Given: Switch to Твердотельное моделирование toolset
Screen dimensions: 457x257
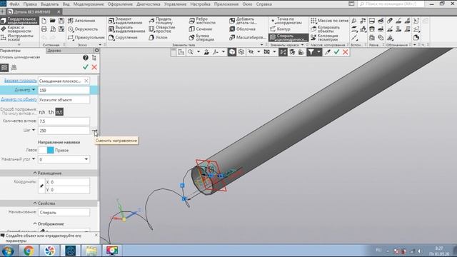Looking at the screenshot, I should (19, 21).
